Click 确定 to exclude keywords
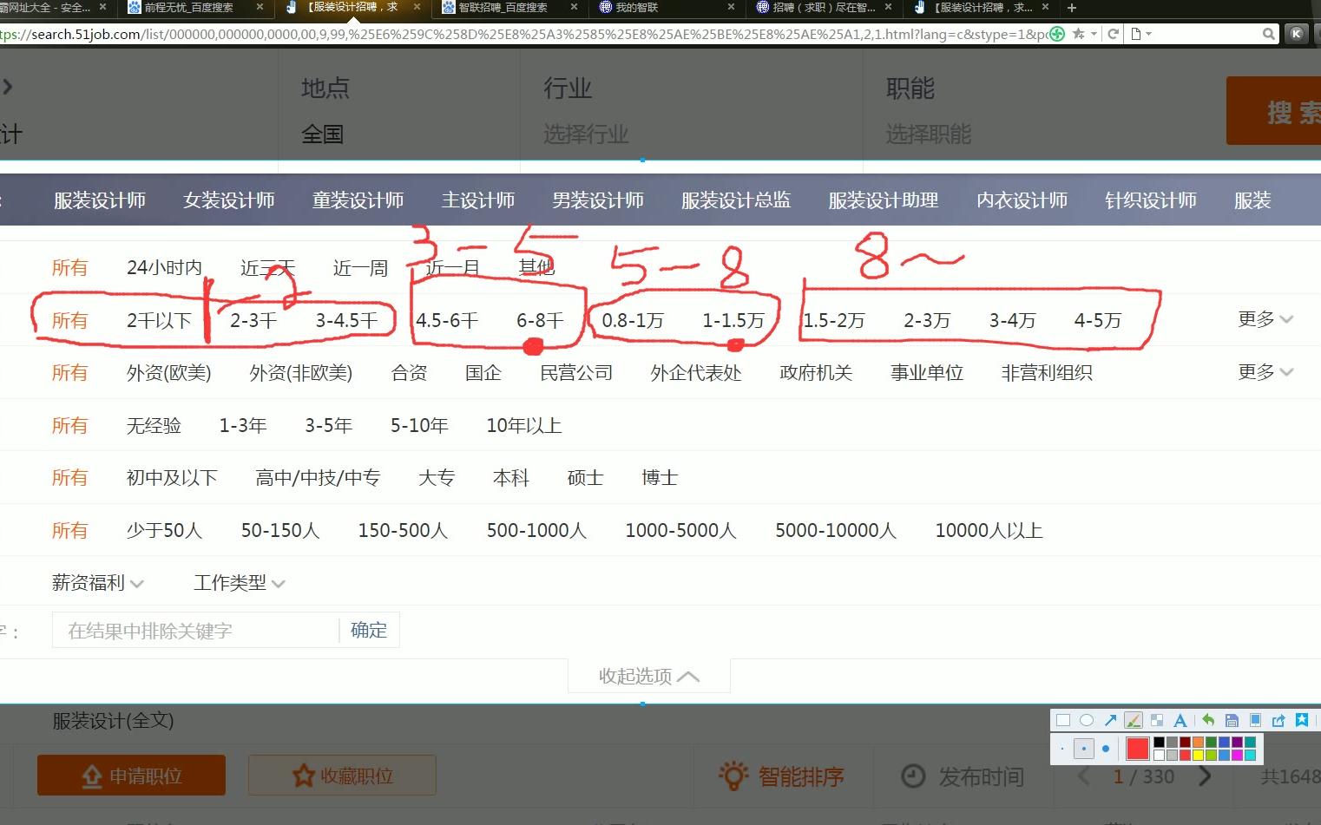 coord(369,630)
